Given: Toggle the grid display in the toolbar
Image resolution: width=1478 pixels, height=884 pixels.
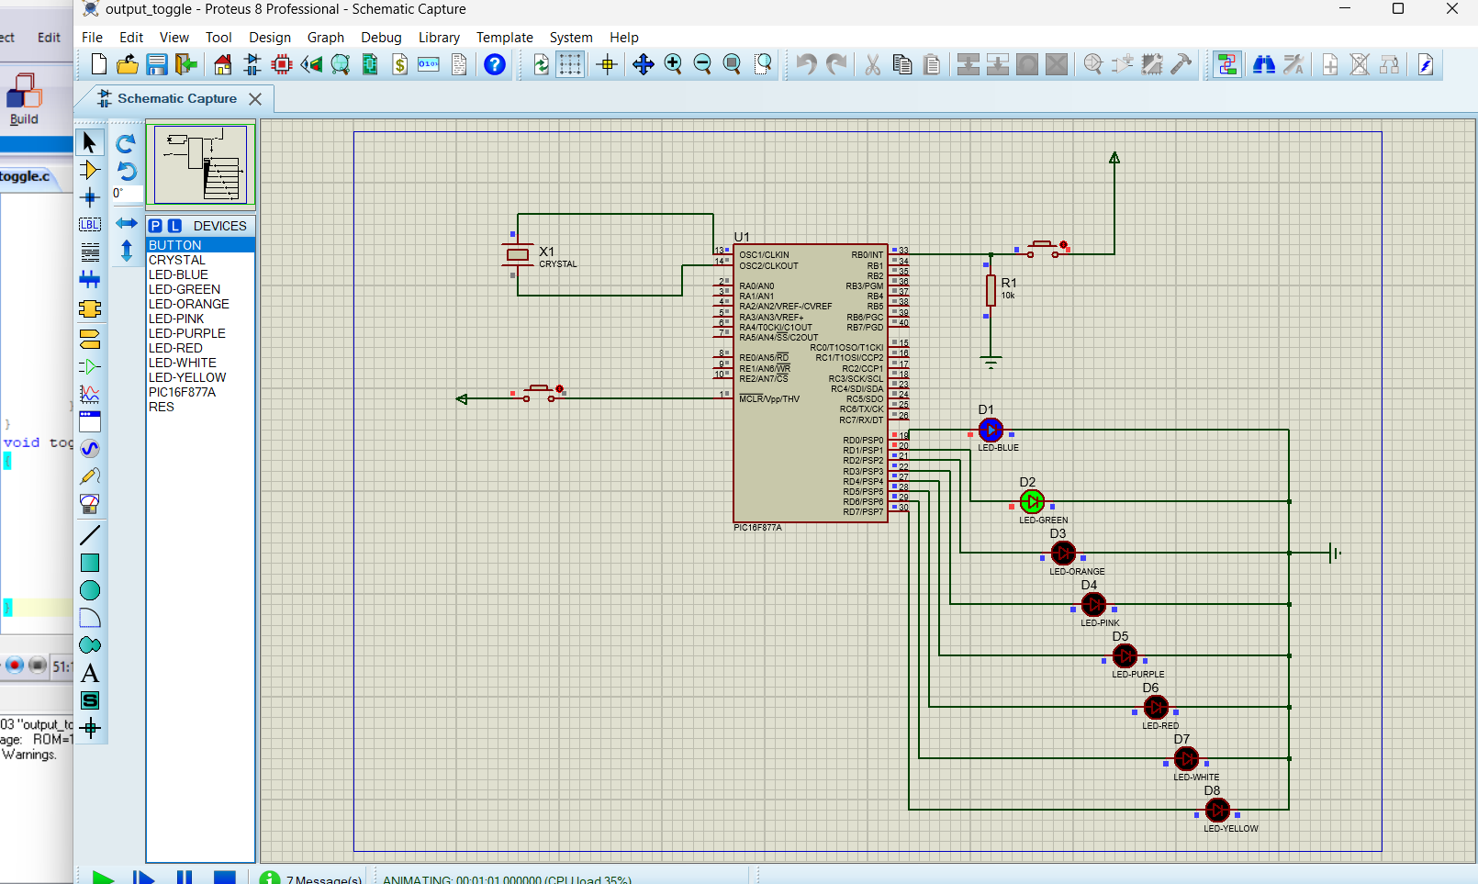Looking at the screenshot, I should click(x=570, y=64).
